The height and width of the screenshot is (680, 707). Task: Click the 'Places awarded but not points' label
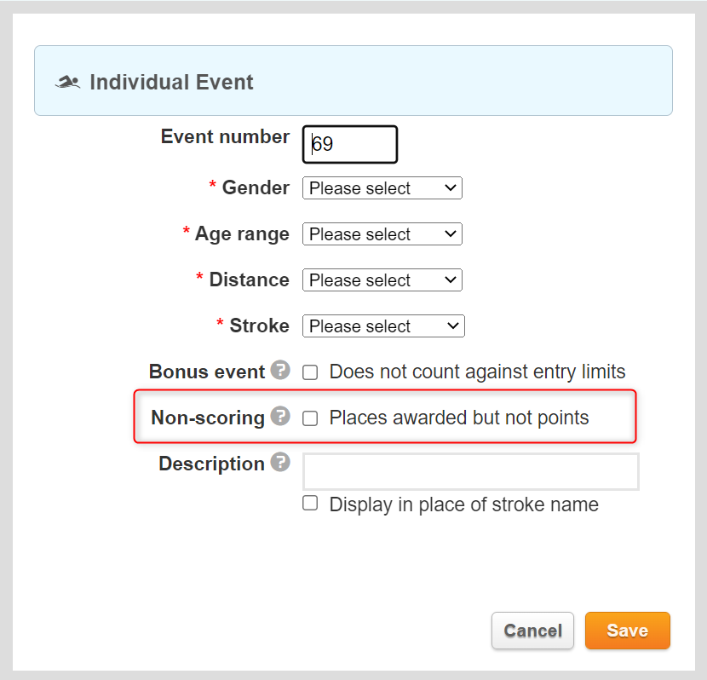[x=458, y=418]
